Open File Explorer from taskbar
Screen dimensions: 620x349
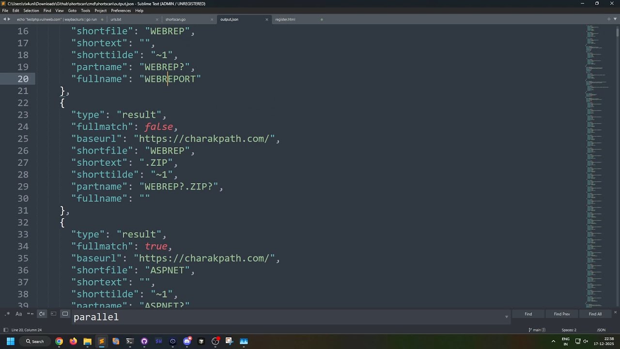pos(87,341)
